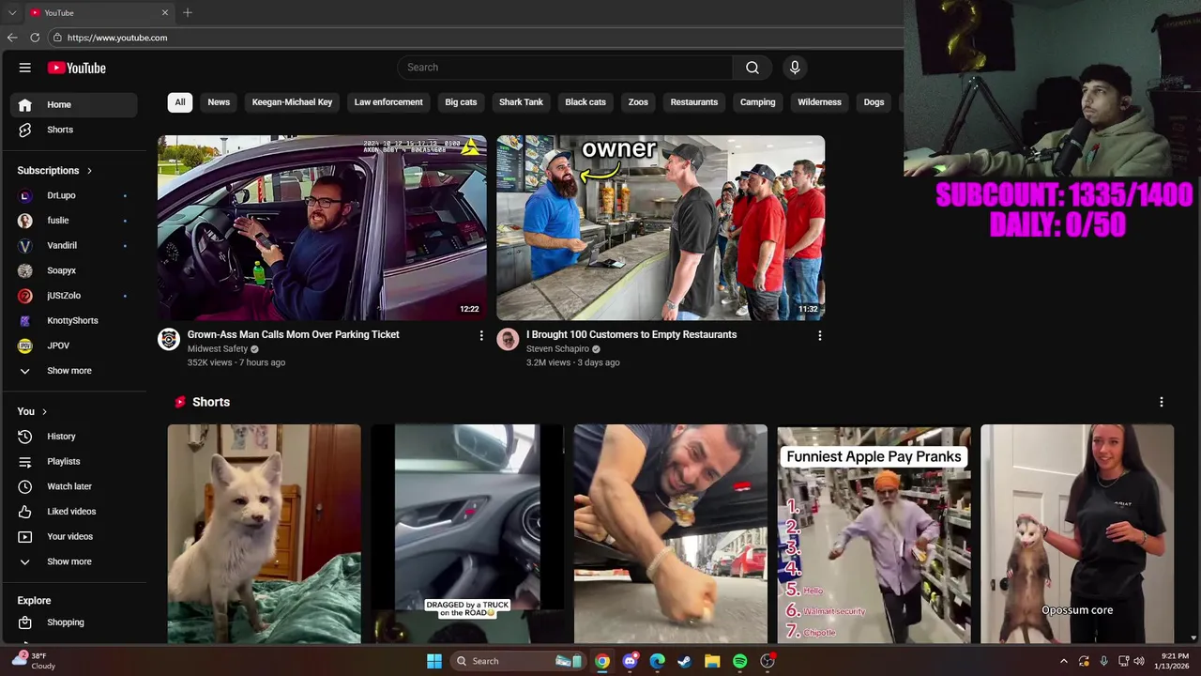Select the Big cats chip
The height and width of the screenshot is (676, 1201).
pos(461,102)
